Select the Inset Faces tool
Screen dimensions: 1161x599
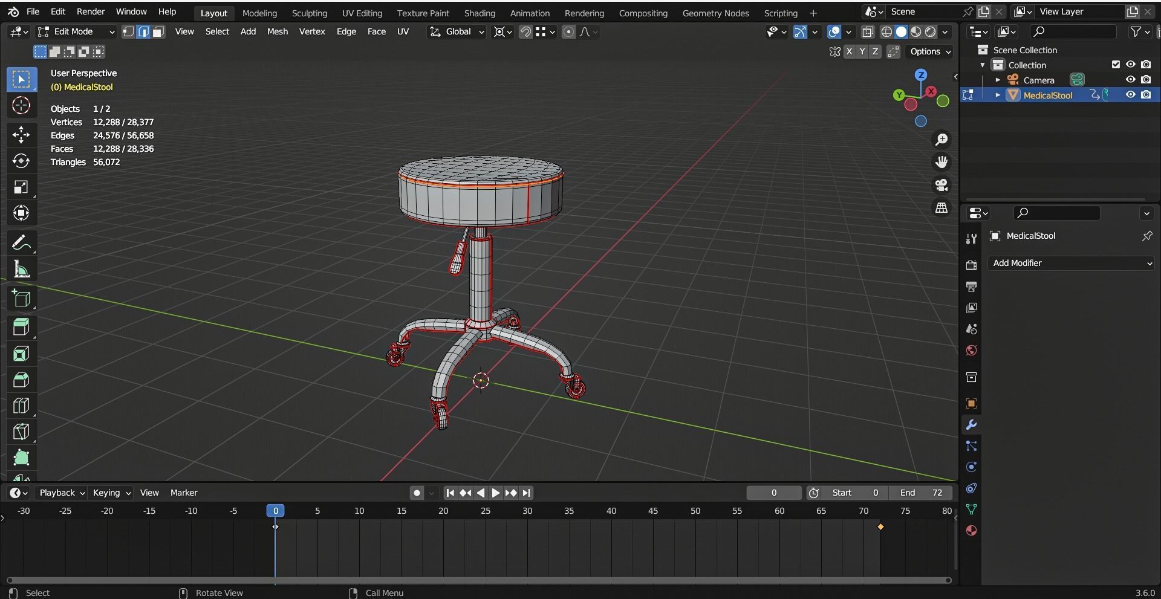(21, 354)
